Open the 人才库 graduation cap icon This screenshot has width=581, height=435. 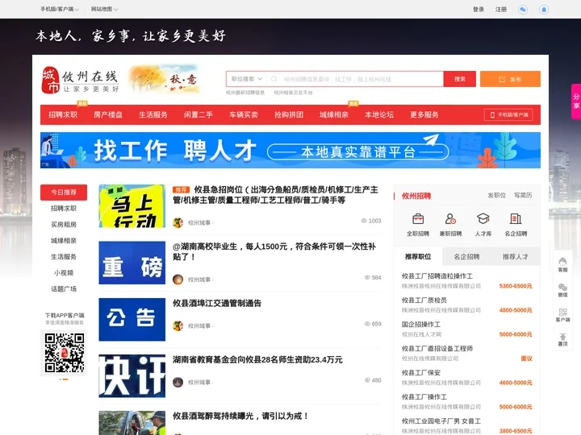point(483,219)
